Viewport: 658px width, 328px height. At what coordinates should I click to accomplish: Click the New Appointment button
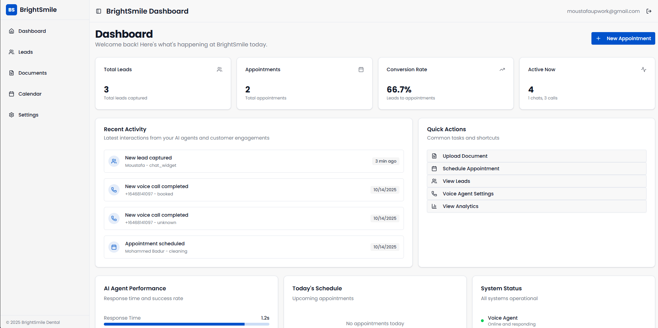click(623, 38)
